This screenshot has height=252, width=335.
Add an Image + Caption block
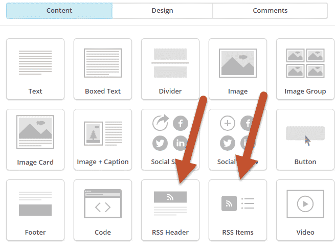coord(103,140)
